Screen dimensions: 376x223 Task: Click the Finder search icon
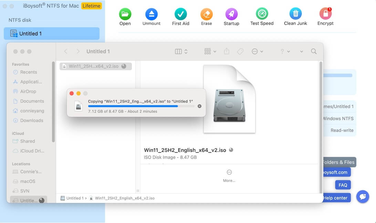click(x=314, y=51)
